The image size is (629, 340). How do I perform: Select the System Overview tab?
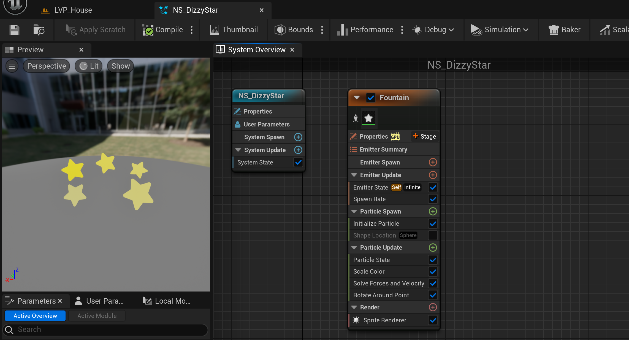(257, 50)
